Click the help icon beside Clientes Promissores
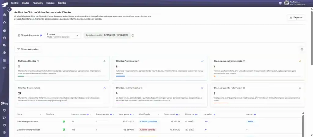 click(138, 61)
